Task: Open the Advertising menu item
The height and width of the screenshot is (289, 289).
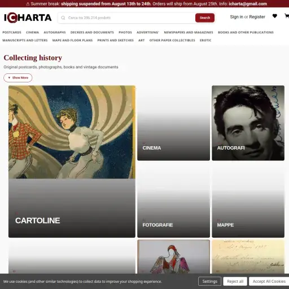Action: point(148,32)
